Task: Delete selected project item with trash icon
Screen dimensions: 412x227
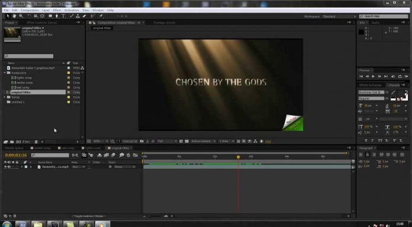Action: coord(36,142)
